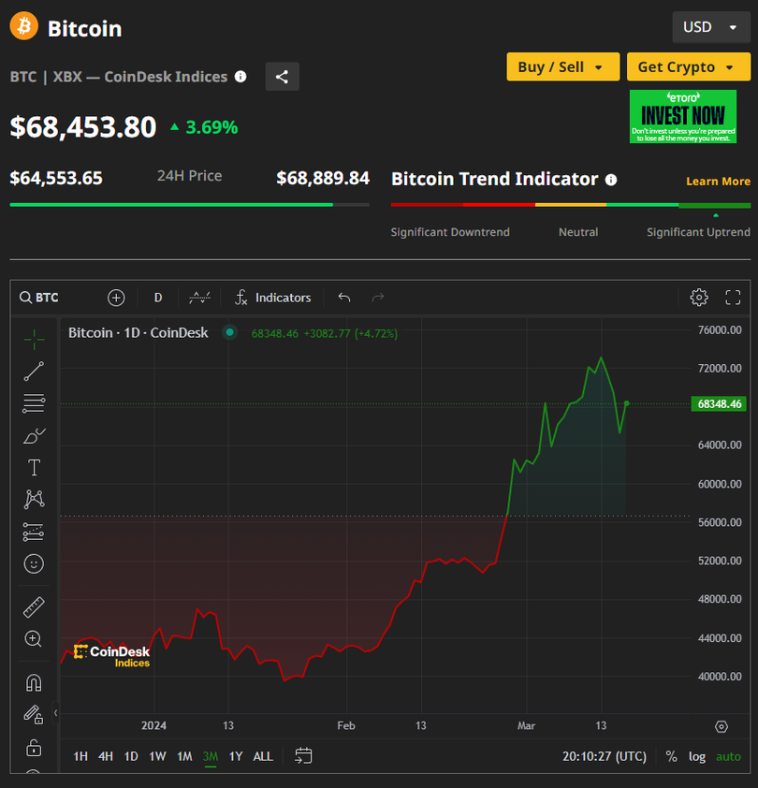Expand the Get Crypto dropdown
This screenshot has height=788, width=758.
click(x=688, y=67)
